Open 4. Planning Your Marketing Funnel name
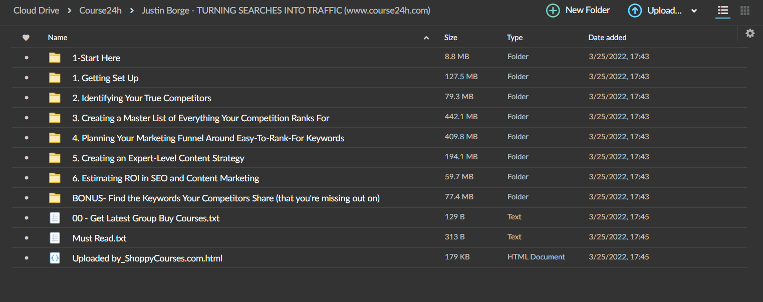This screenshot has width=763, height=302. coord(208,138)
